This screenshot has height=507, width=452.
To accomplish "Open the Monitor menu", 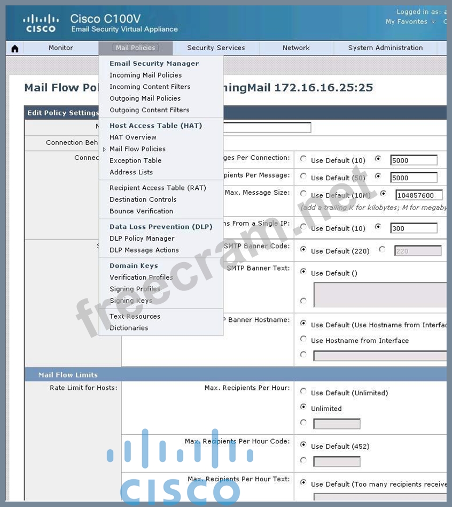I will [x=61, y=48].
